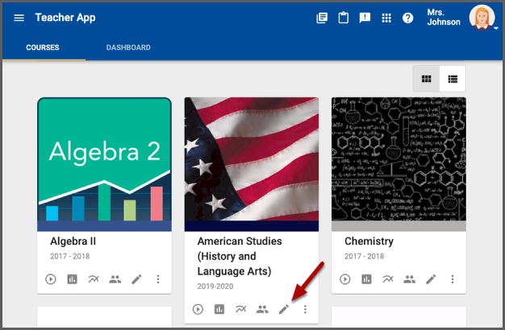505x330 pixels.
Task: Open the Algebra II course title
Action: pos(74,241)
